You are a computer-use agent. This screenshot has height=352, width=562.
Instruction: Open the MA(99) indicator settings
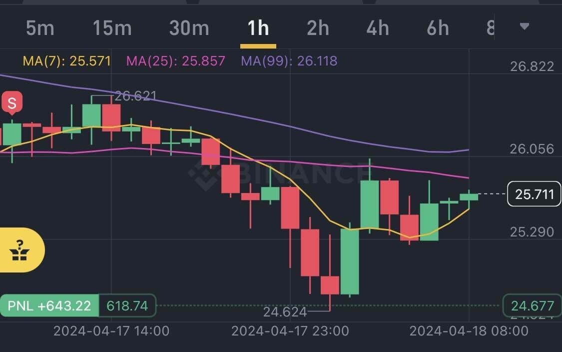pos(289,61)
